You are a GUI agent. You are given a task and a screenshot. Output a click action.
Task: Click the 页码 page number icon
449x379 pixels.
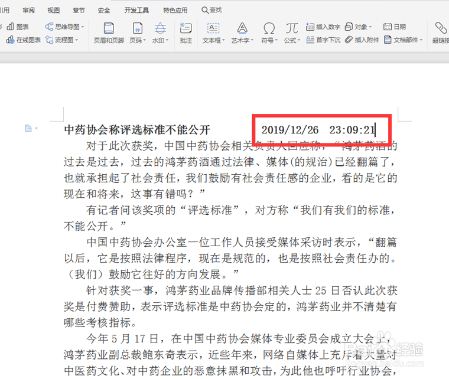click(138, 28)
